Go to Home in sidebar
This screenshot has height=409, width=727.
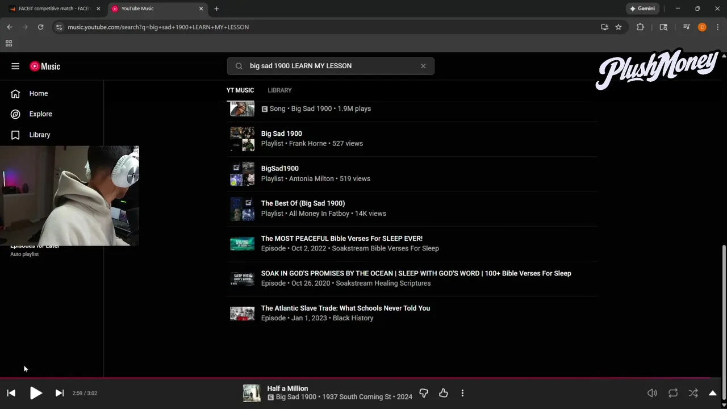tap(39, 93)
